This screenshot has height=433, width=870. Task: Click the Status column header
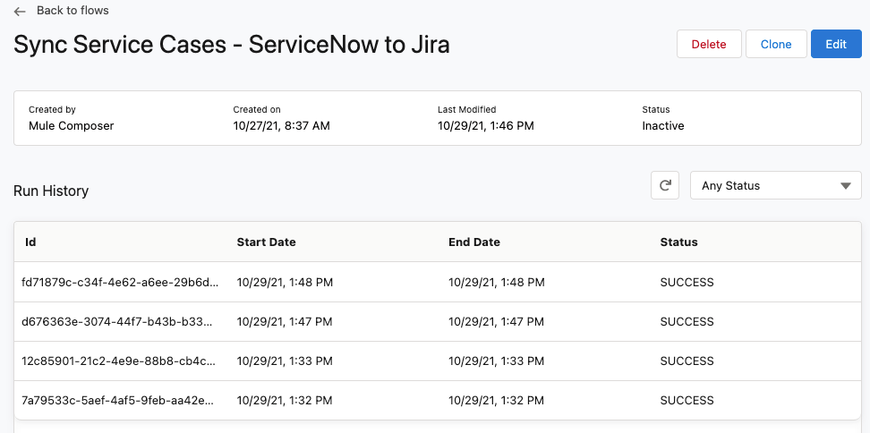(x=678, y=242)
